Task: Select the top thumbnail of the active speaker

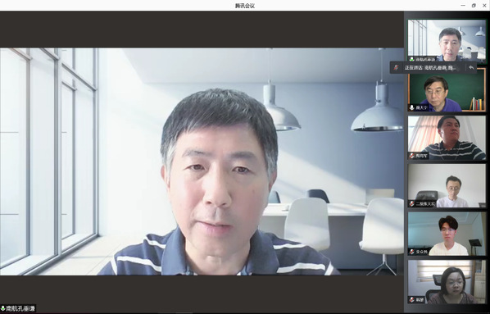Action: [x=447, y=40]
